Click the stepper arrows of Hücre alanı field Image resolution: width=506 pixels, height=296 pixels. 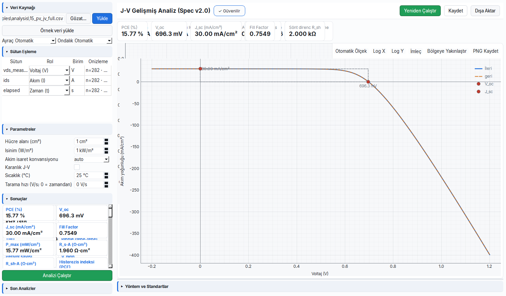106,141
